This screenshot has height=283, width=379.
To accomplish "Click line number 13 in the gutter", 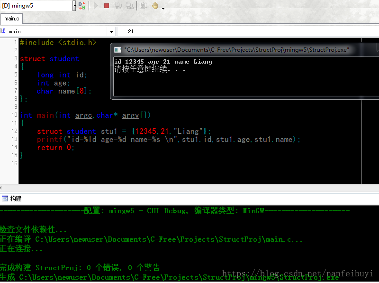I will 14,139.
